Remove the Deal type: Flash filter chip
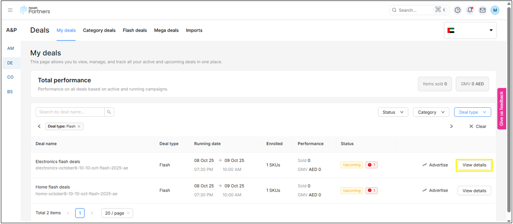This screenshot has height=224, width=513. (79, 127)
